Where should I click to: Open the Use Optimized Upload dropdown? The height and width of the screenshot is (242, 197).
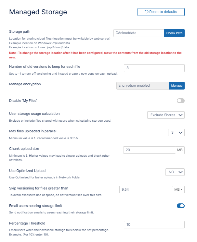pos(175,172)
